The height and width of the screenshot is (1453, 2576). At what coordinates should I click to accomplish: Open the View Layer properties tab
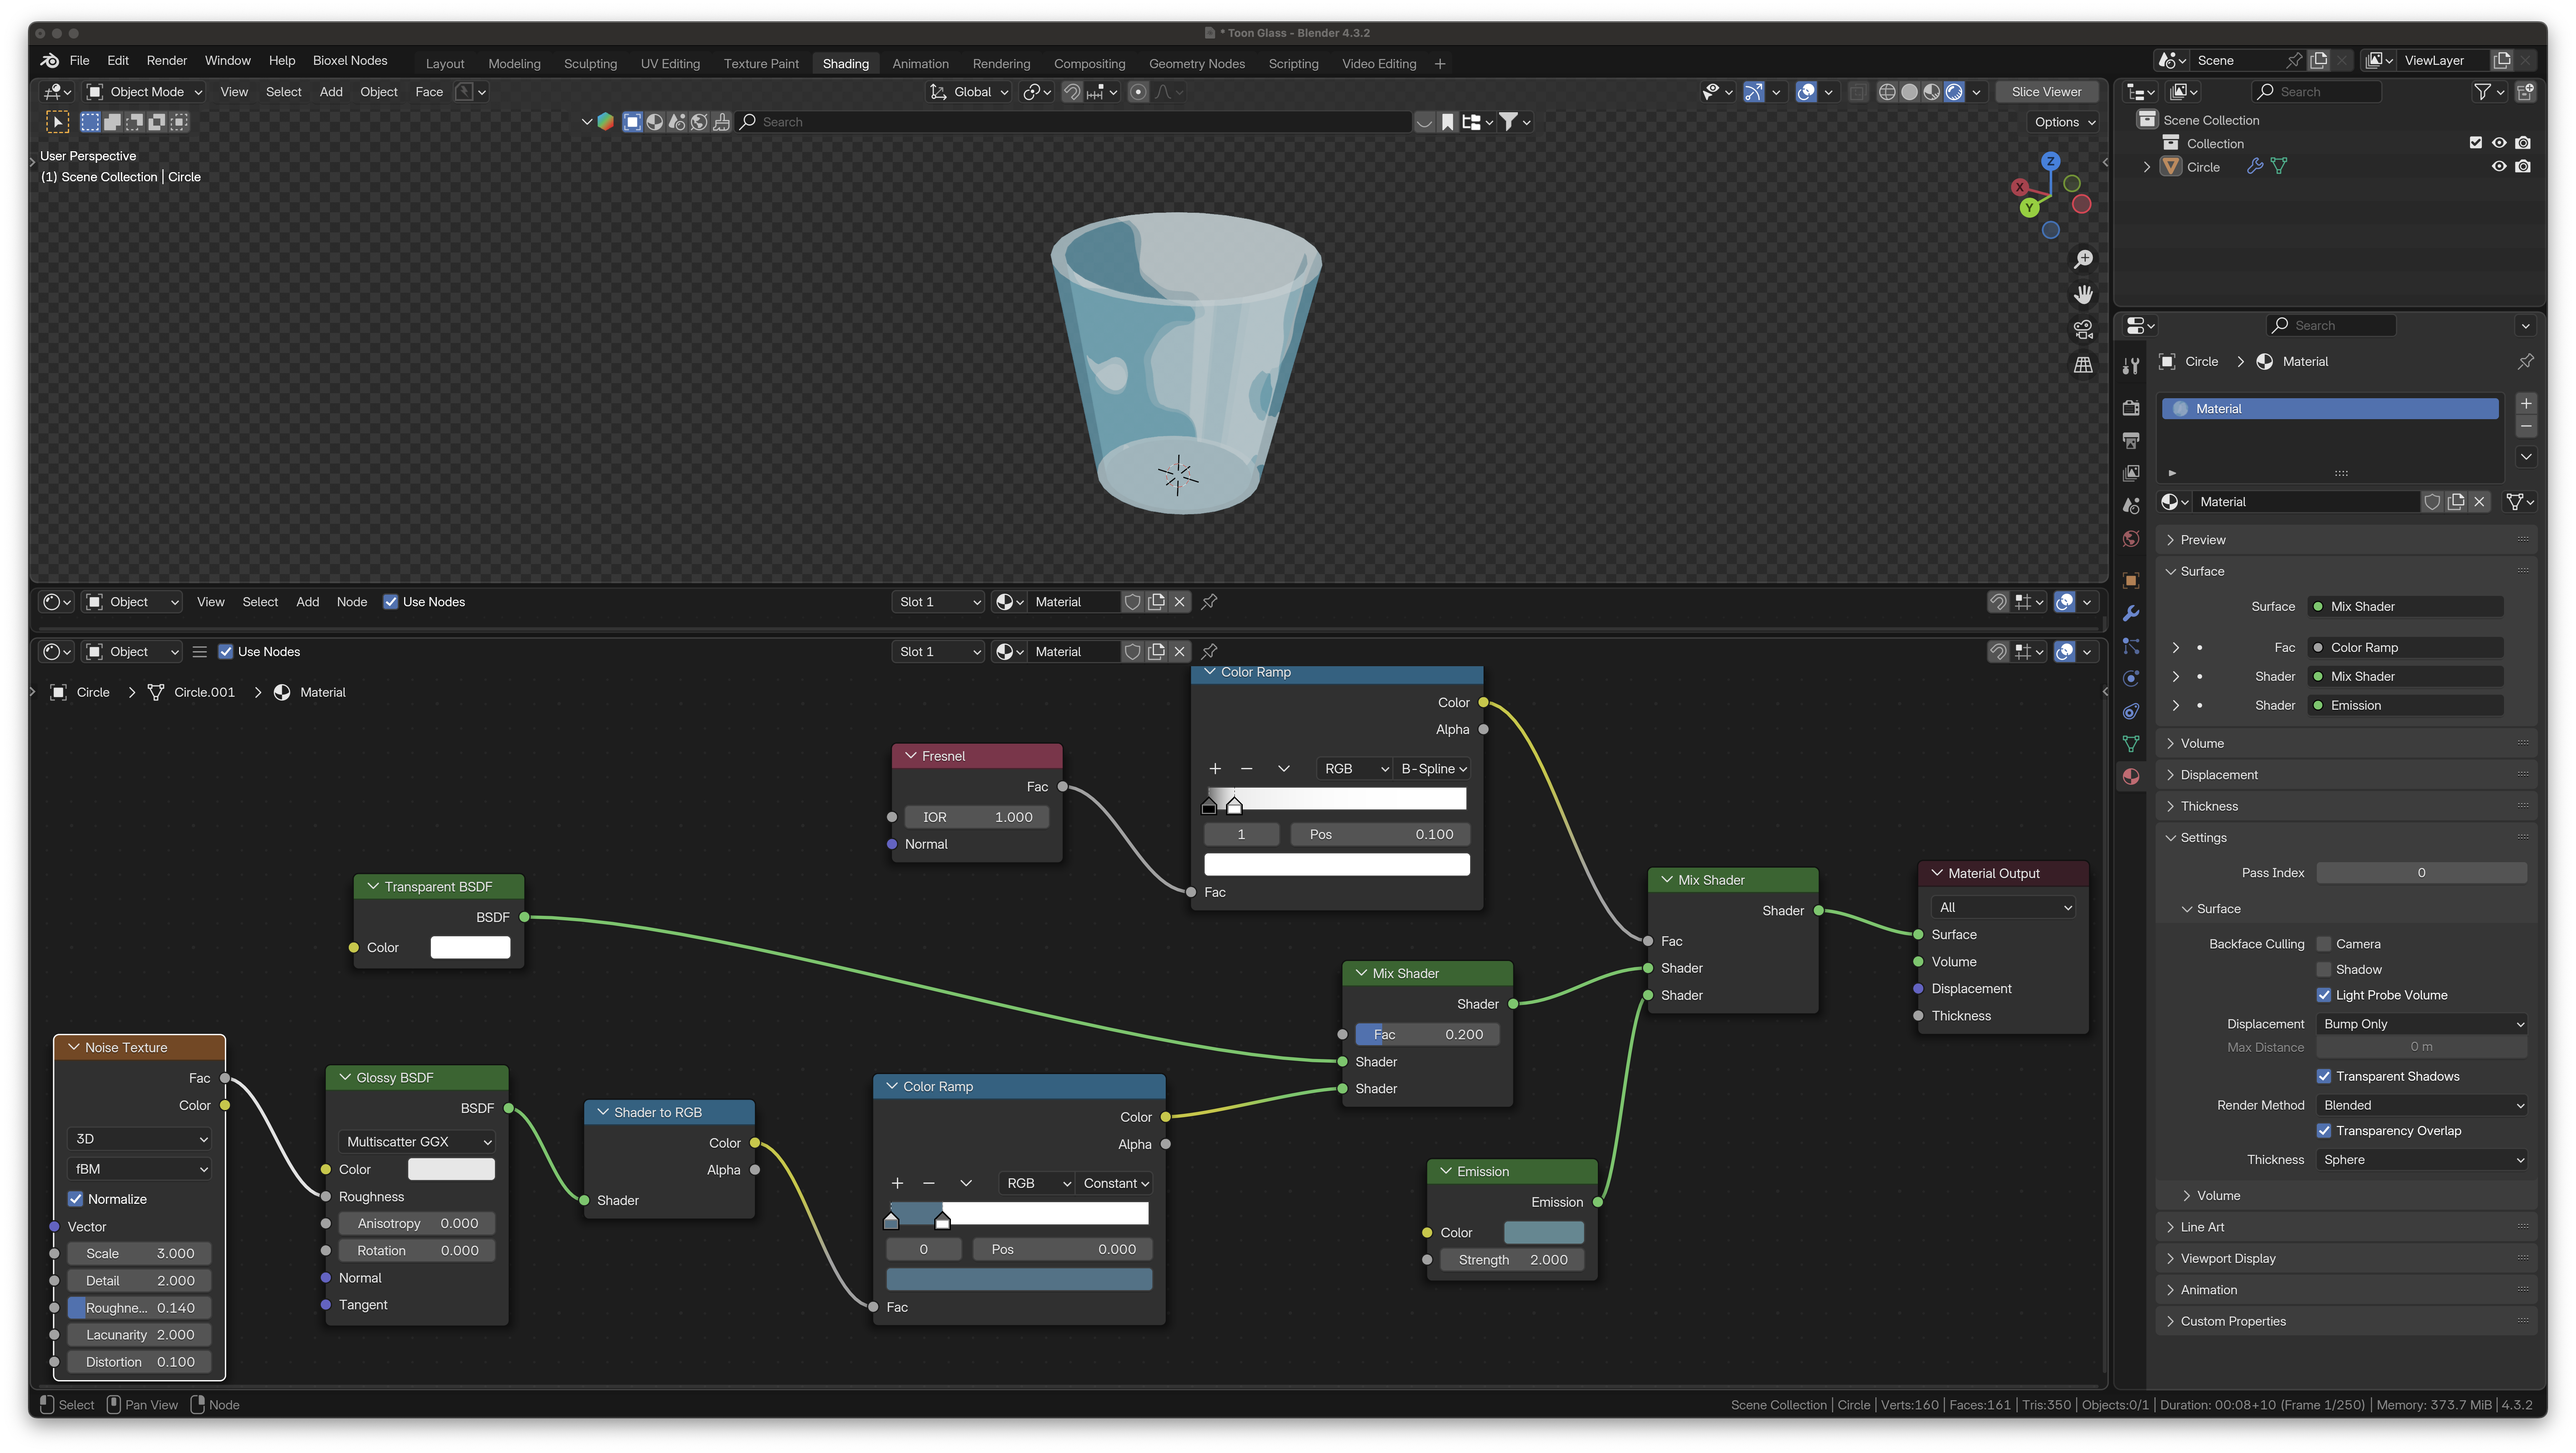click(2131, 473)
